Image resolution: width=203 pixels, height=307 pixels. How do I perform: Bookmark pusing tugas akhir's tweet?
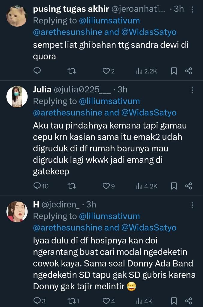pos(173,71)
